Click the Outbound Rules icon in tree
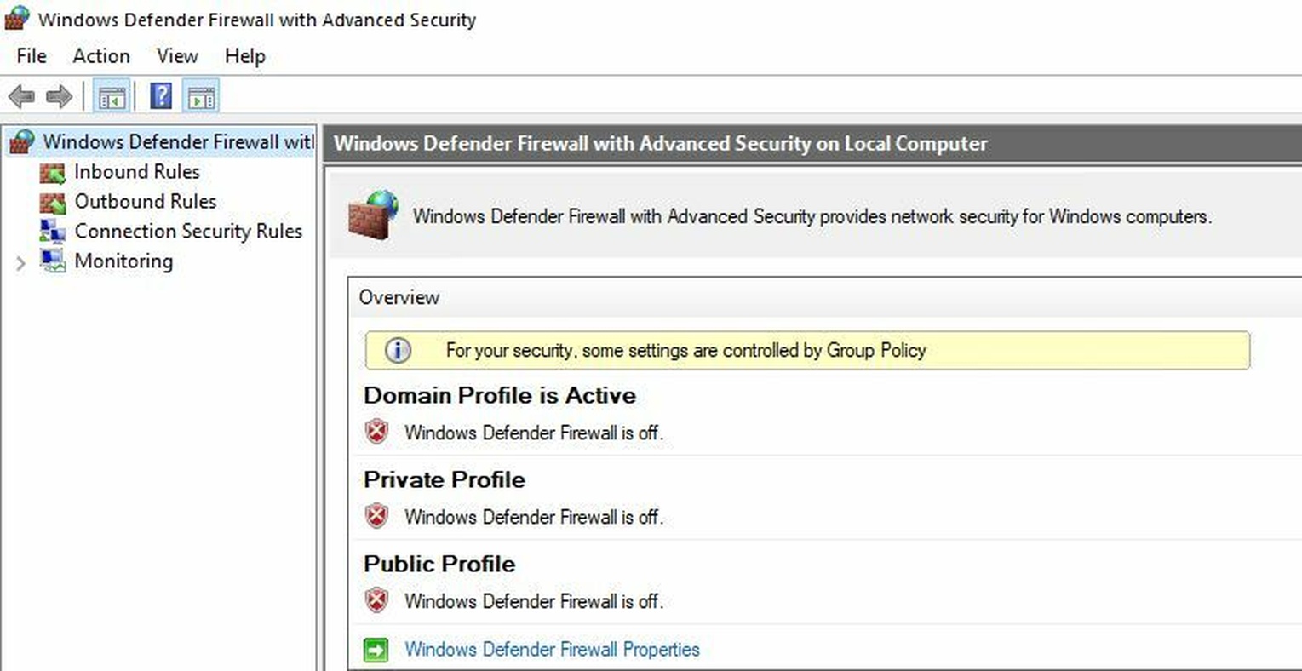 [x=53, y=203]
